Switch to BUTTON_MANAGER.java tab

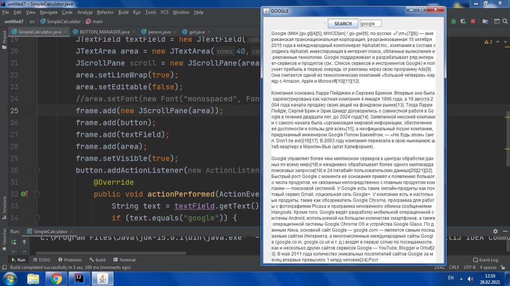click(x=104, y=32)
